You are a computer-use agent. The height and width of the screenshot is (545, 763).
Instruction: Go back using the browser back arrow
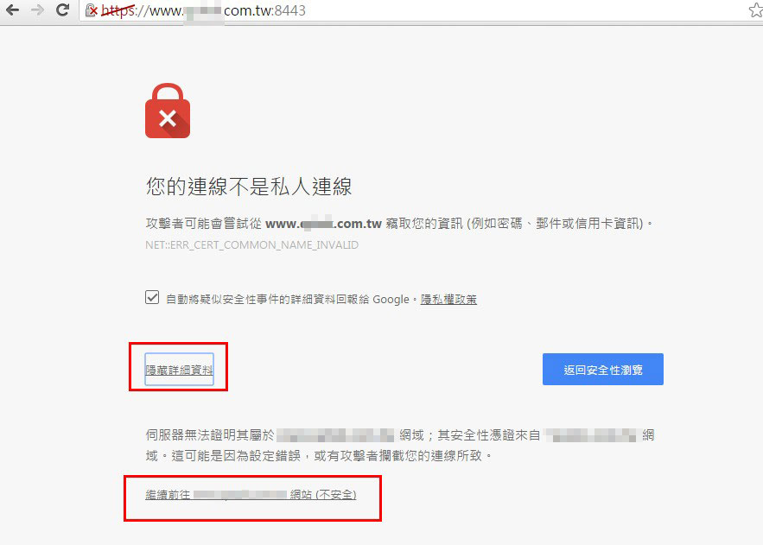(12, 10)
